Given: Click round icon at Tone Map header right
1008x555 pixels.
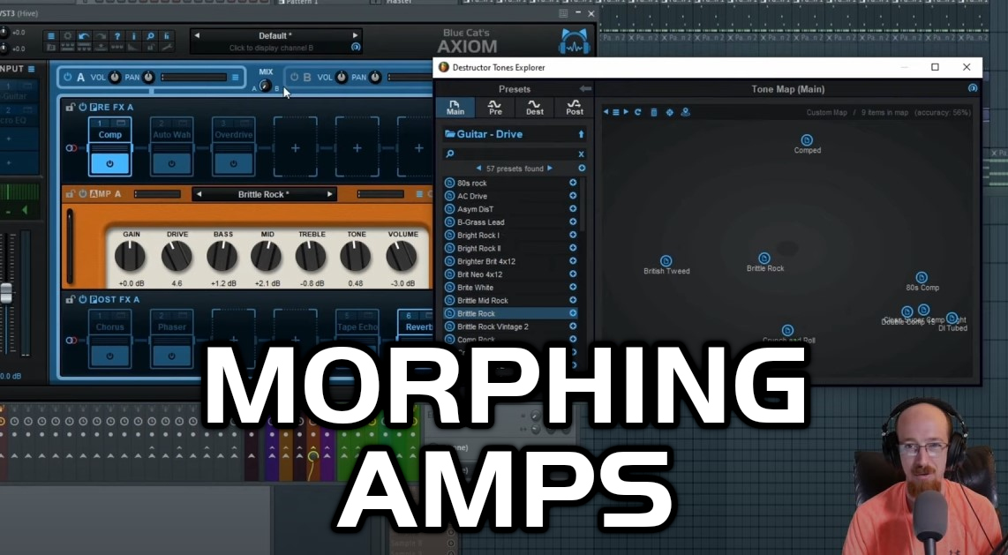Looking at the screenshot, I should pos(973,88).
